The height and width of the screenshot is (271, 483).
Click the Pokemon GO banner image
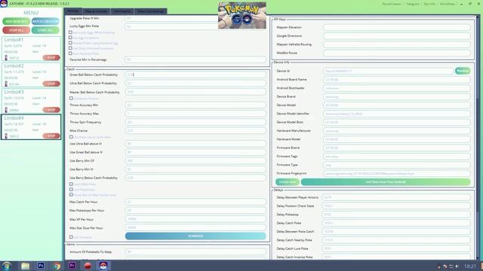pos(242,15)
